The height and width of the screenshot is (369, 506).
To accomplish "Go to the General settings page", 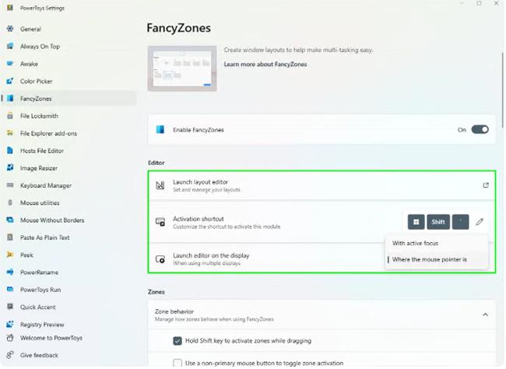I will coord(30,29).
